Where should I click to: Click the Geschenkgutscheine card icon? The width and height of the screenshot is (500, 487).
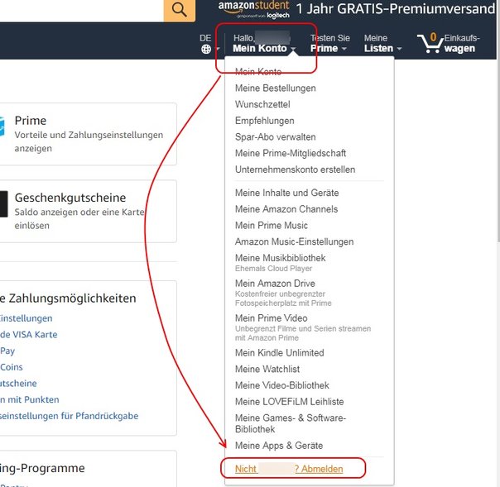point(4,204)
